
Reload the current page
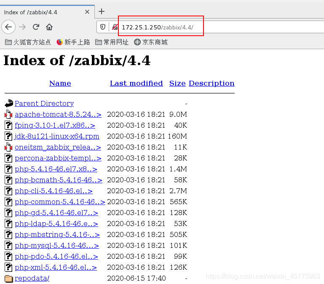click(x=36, y=27)
